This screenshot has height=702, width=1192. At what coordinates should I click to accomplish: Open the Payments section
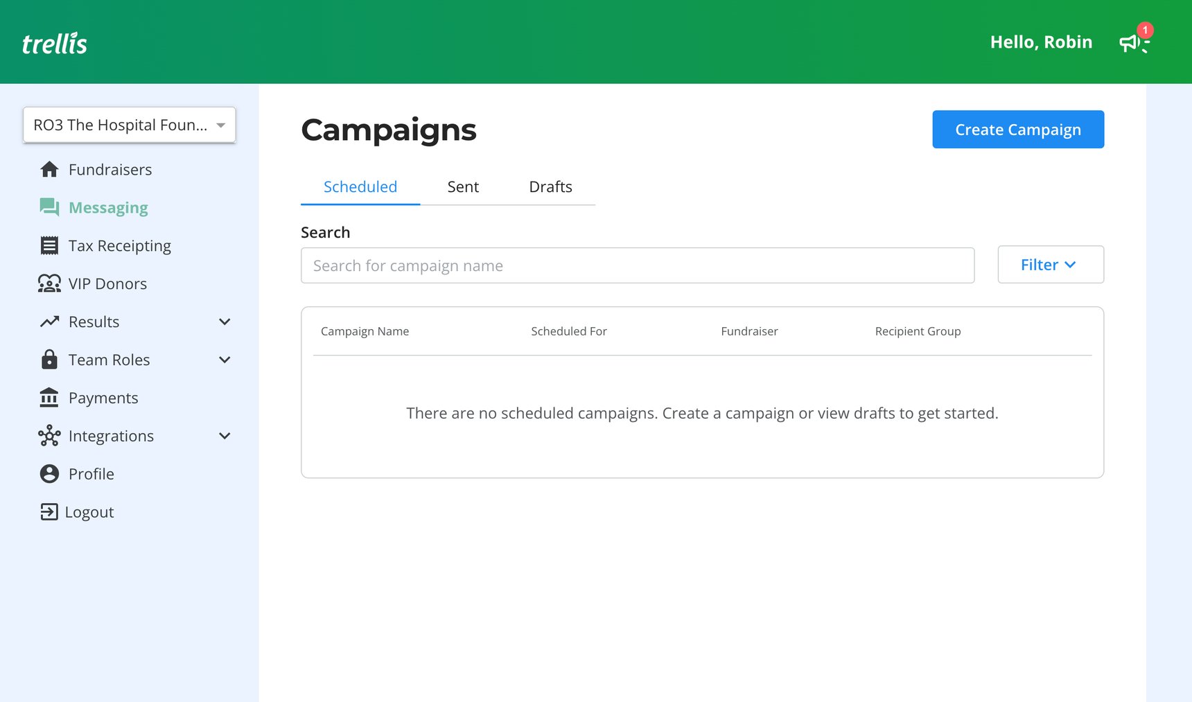[x=103, y=398]
